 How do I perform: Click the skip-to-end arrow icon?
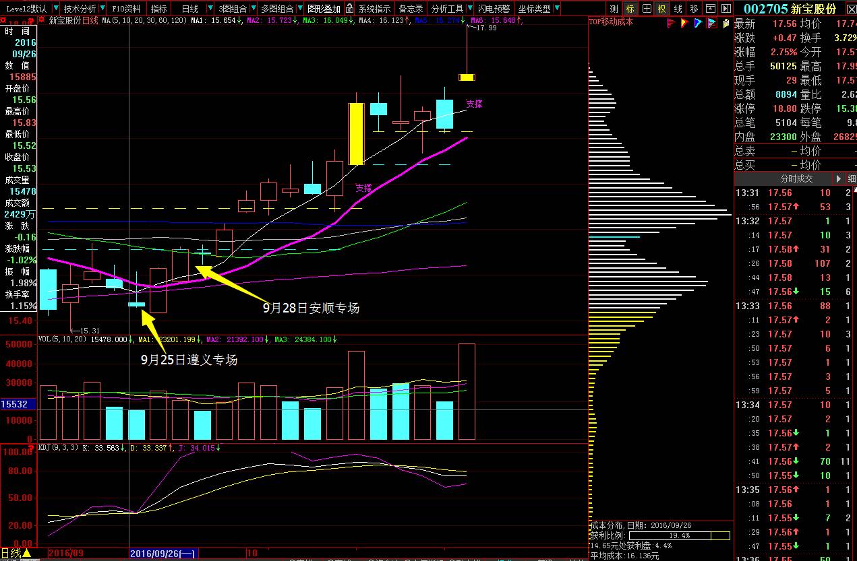[726, 9]
